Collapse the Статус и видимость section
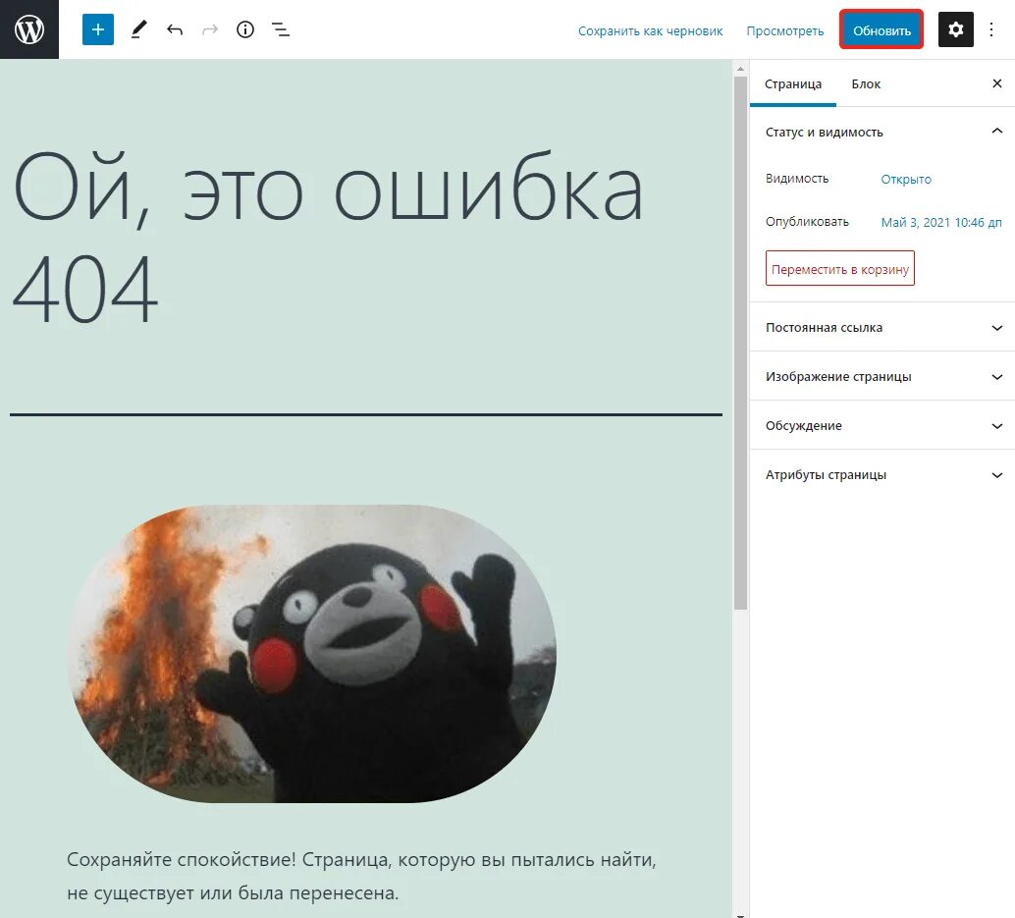The height and width of the screenshot is (918, 1015). pos(881,133)
